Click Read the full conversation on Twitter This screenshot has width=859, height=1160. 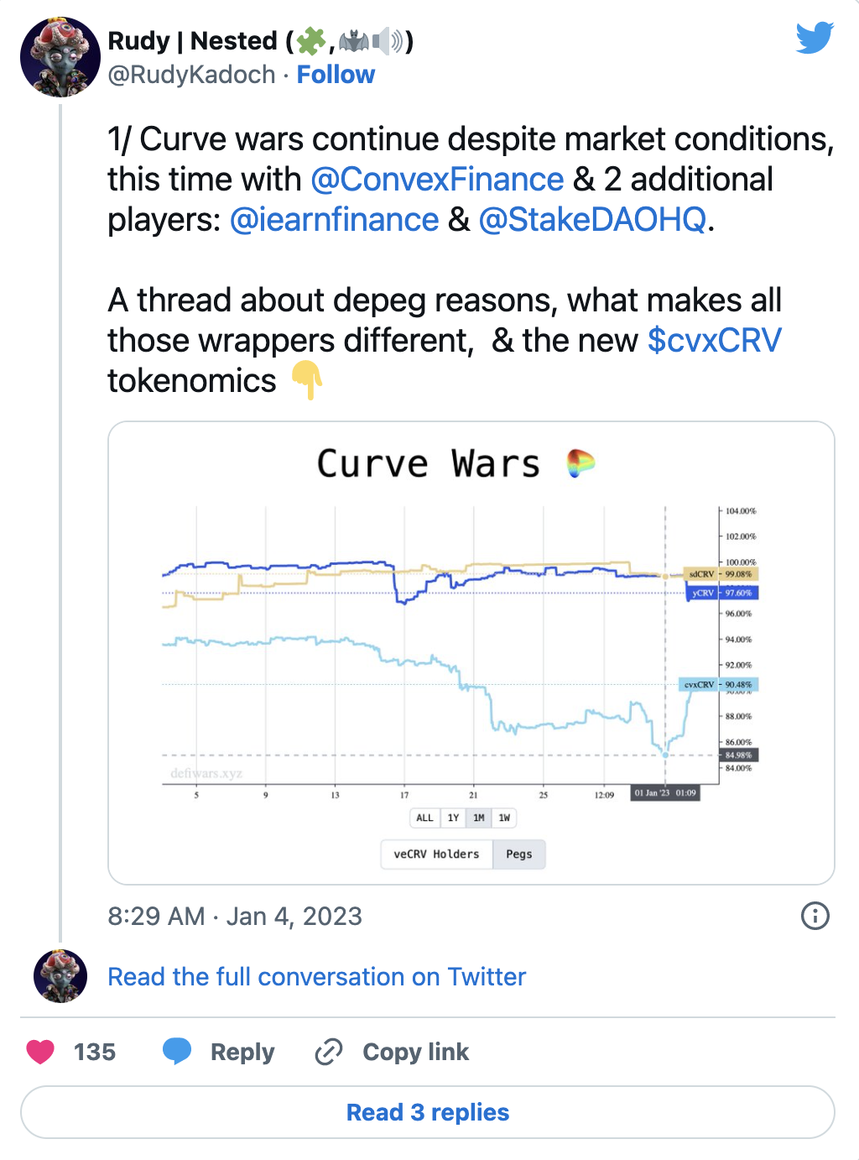coord(317,976)
